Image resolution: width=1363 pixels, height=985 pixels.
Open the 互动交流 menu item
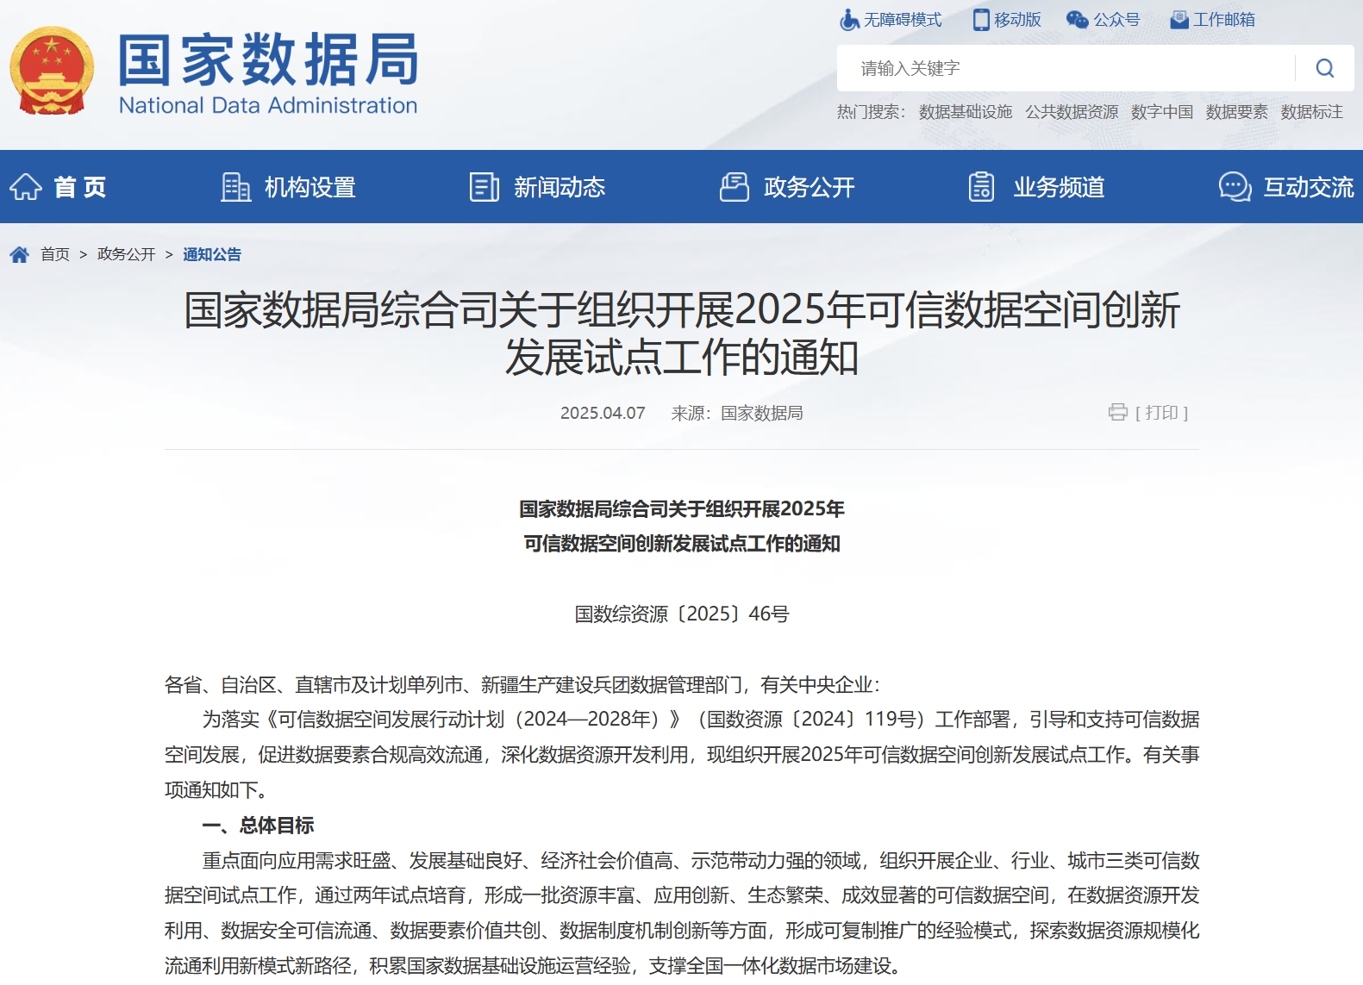pos(1309,187)
